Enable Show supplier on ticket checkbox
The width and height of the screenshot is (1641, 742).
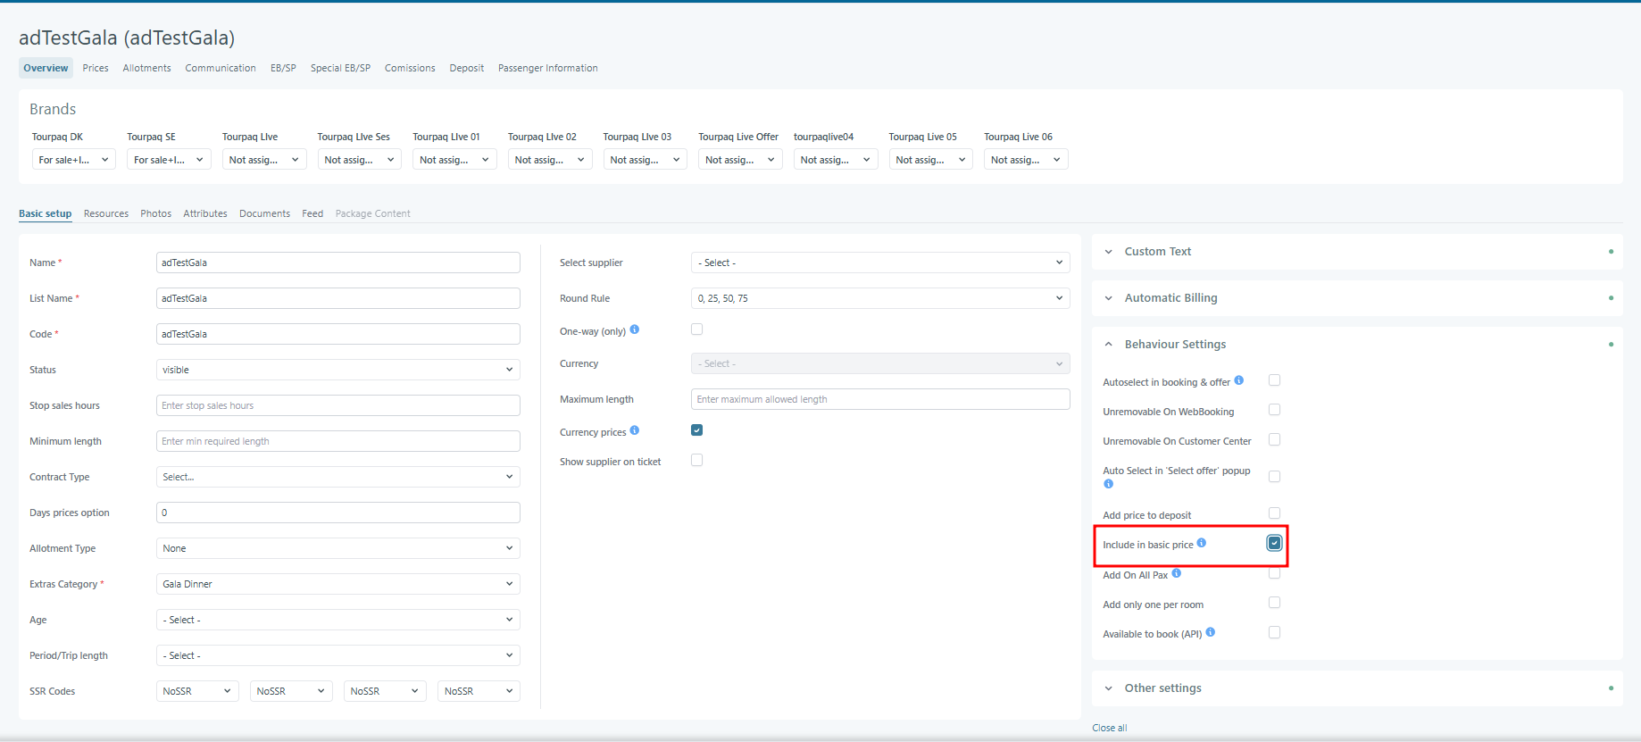tap(697, 461)
